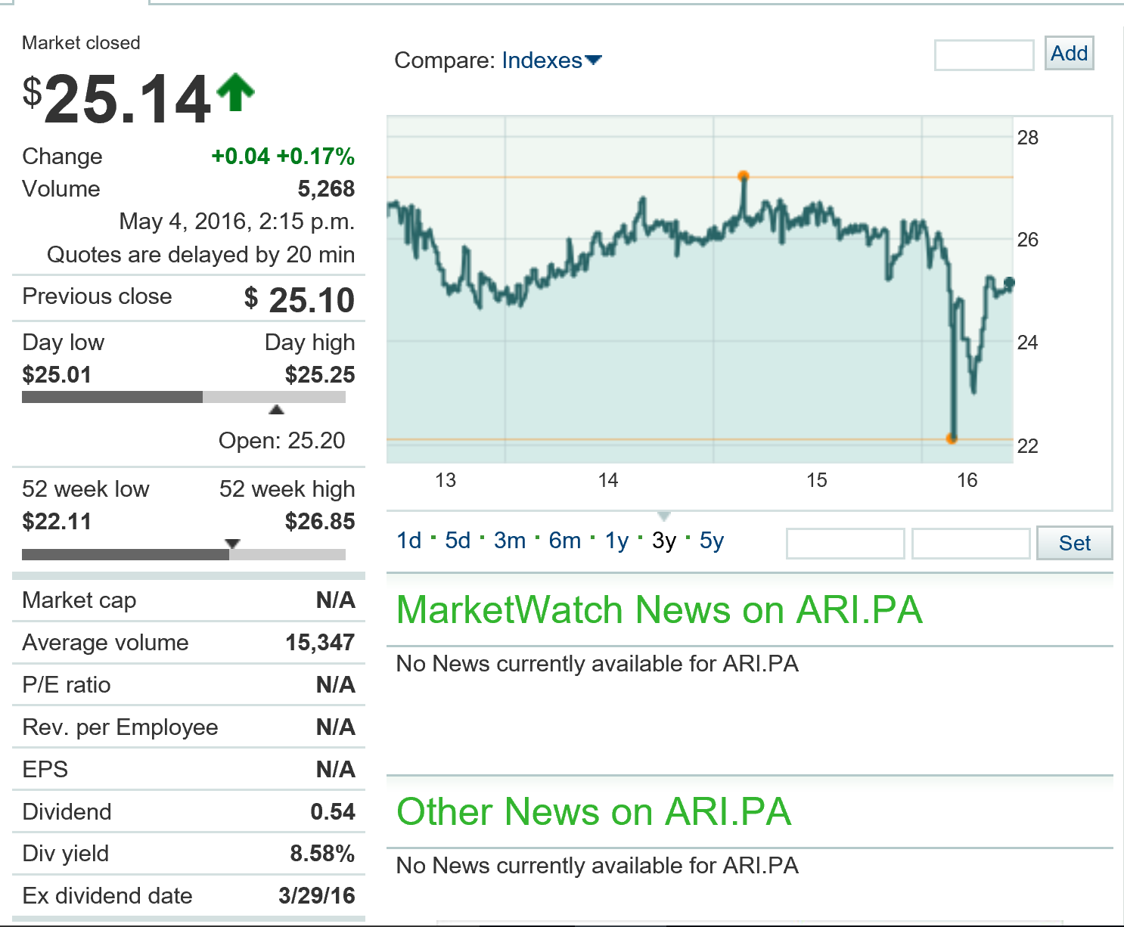The height and width of the screenshot is (927, 1124).
Task: Click the orange 52-week high marker on chart
Action: (744, 175)
